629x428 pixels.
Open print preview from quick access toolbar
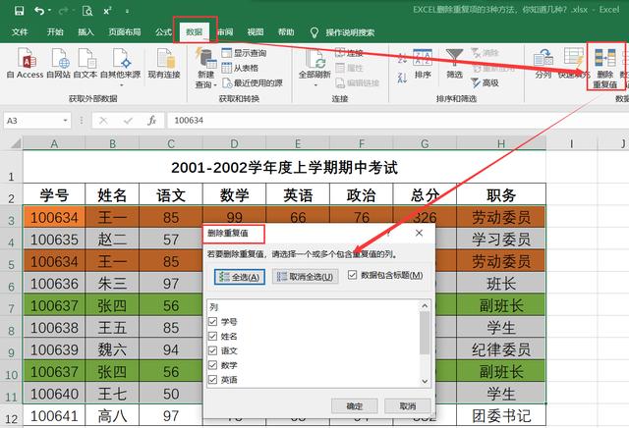tap(87, 11)
